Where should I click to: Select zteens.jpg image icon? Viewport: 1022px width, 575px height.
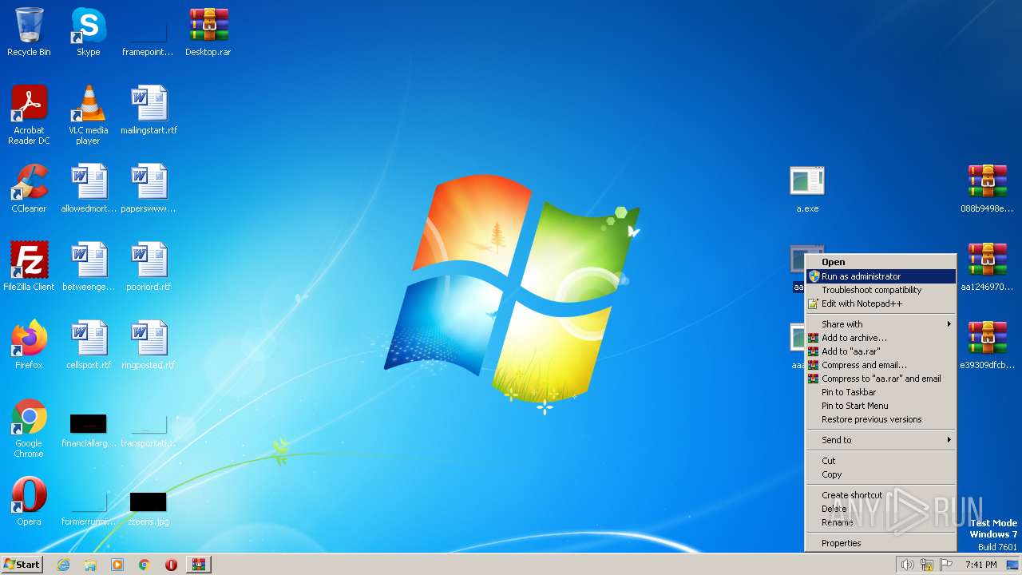(149, 507)
